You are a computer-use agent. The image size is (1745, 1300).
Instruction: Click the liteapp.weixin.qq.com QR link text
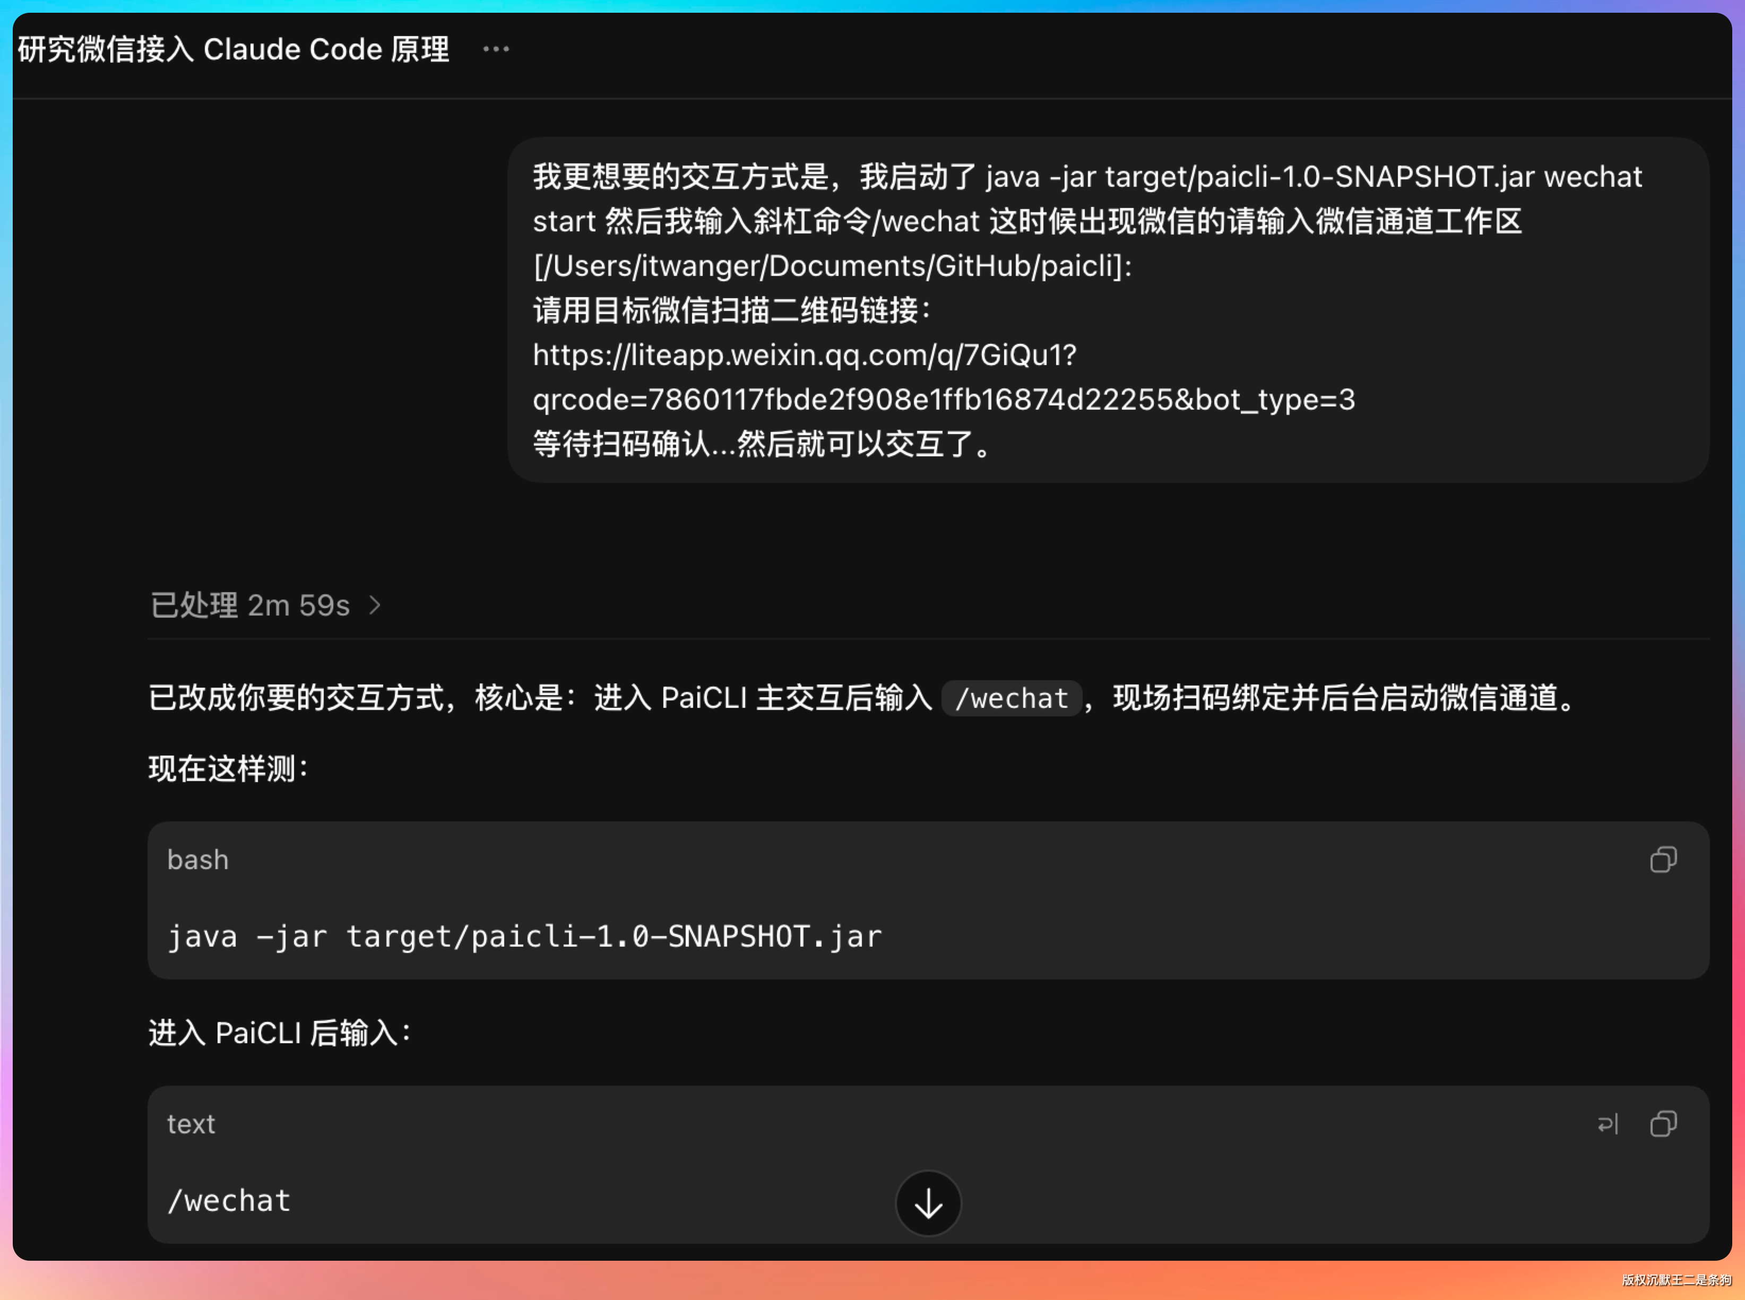coord(805,355)
